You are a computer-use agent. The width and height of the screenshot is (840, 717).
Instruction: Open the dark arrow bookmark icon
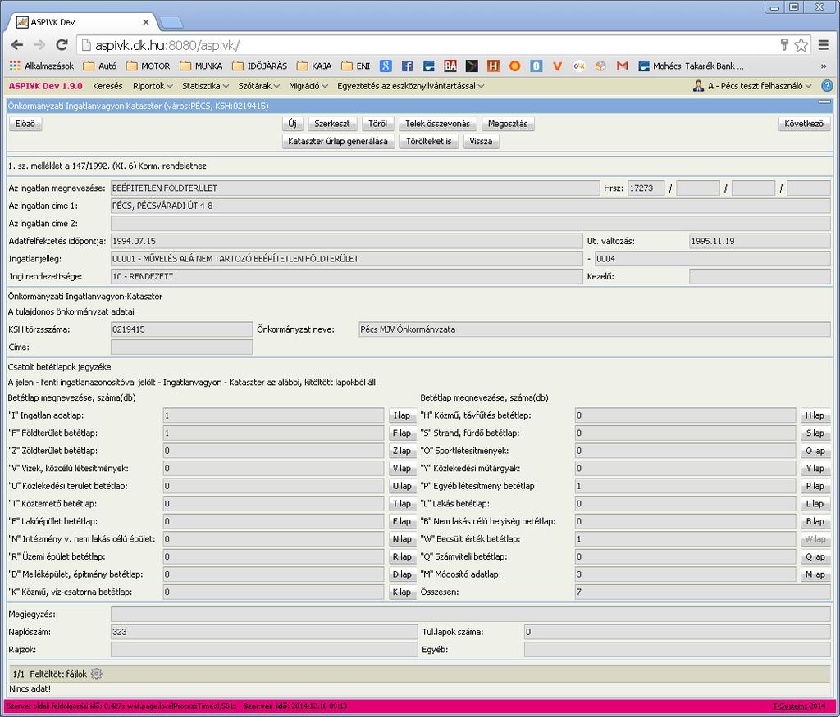click(472, 66)
